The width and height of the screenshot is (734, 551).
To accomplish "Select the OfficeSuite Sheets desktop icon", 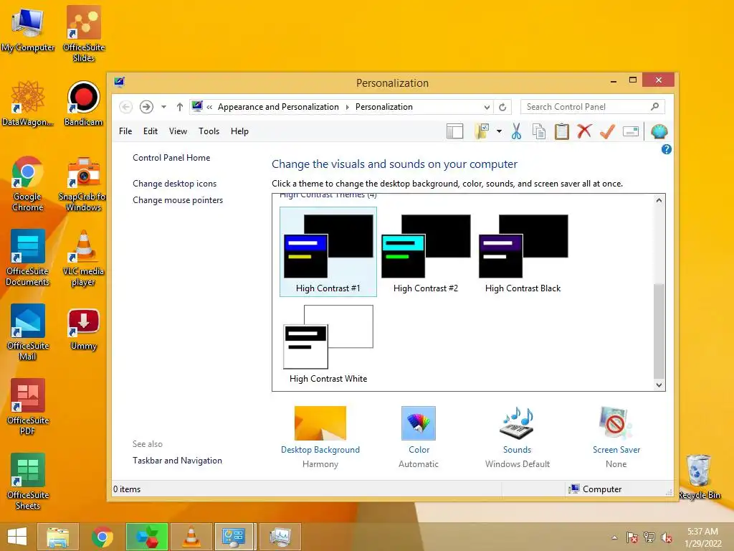I will [28, 481].
